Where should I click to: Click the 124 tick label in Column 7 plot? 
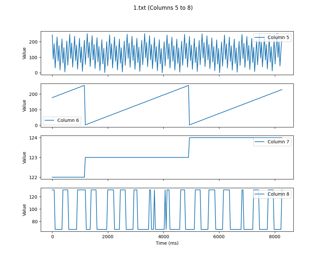tap(34, 138)
